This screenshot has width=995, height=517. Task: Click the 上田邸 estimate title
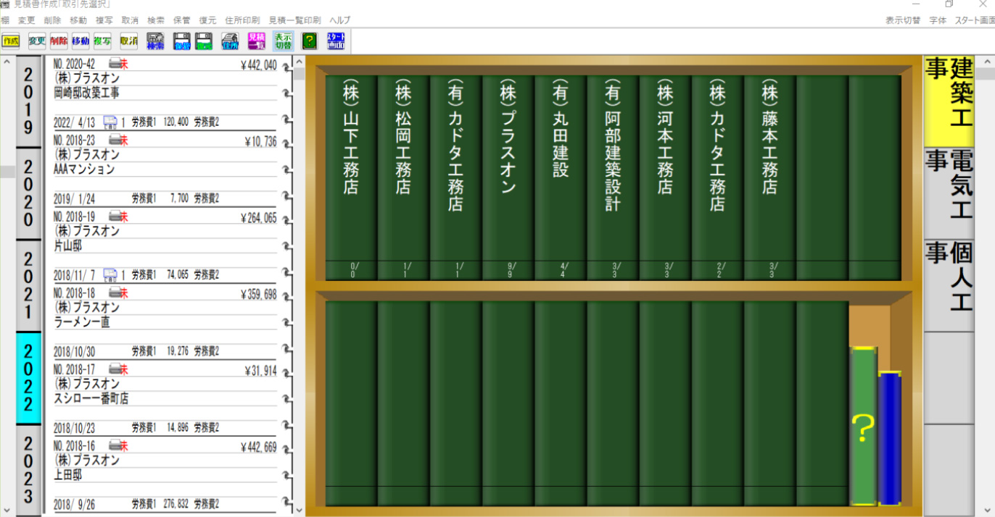click(70, 476)
